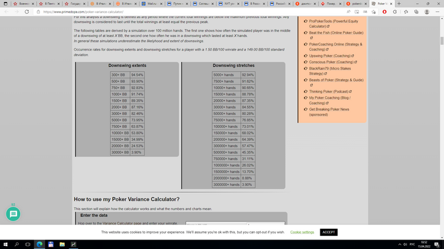
Task: Click the Edge icon on taskbar
Action: [39, 244]
